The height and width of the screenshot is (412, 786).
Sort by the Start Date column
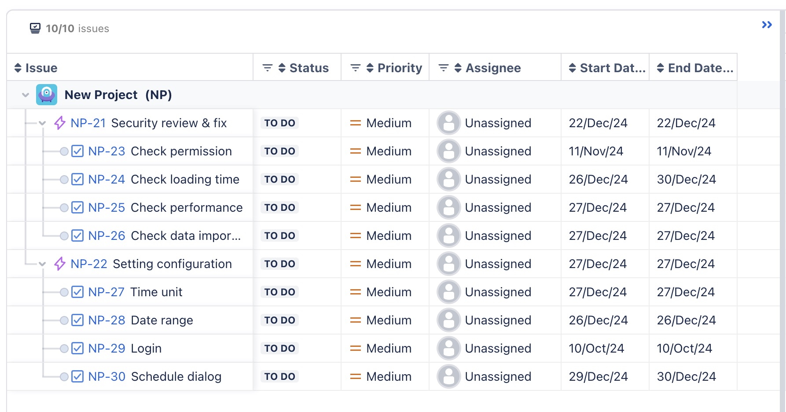click(572, 68)
